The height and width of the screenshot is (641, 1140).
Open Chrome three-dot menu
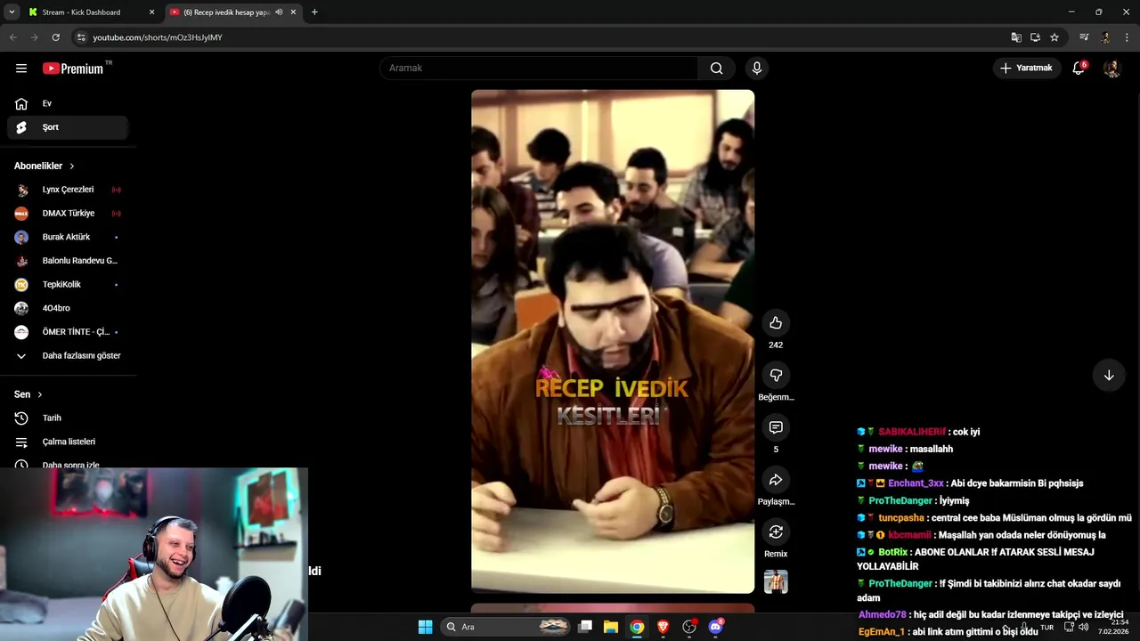[1128, 37]
